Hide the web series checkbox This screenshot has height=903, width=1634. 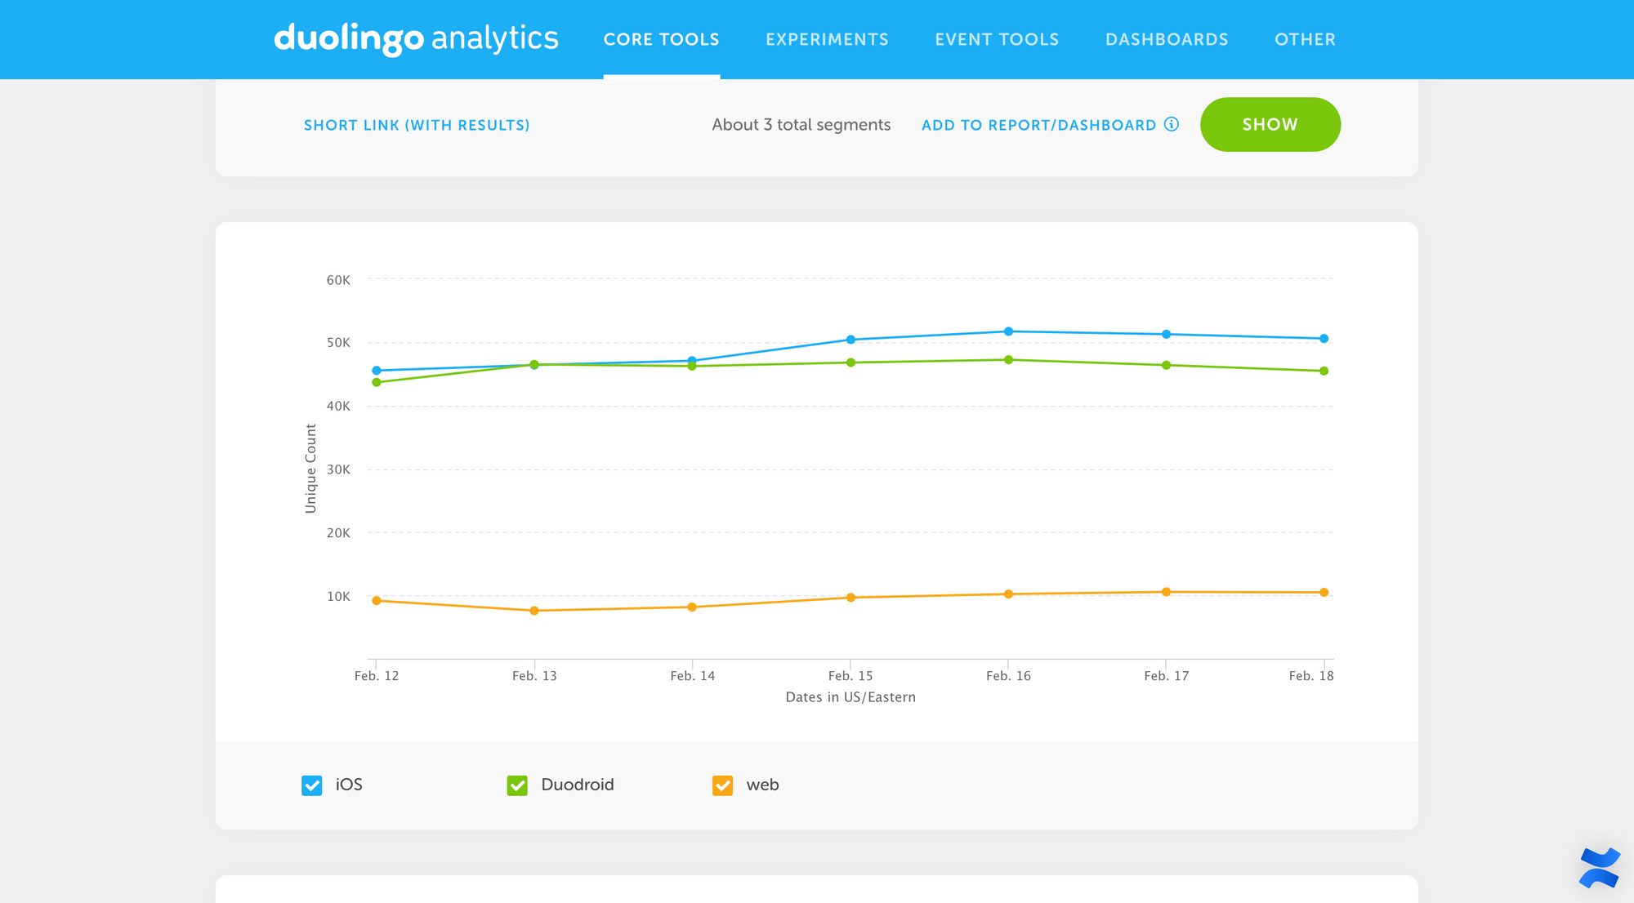click(x=722, y=785)
